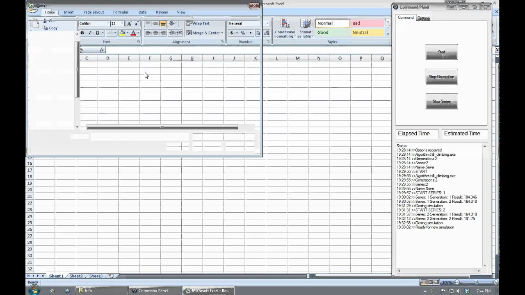Apply the Bad cell style

(367, 23)
